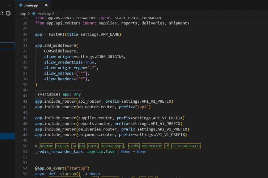Click allow_origins parameter on line 34

[59, 57]
